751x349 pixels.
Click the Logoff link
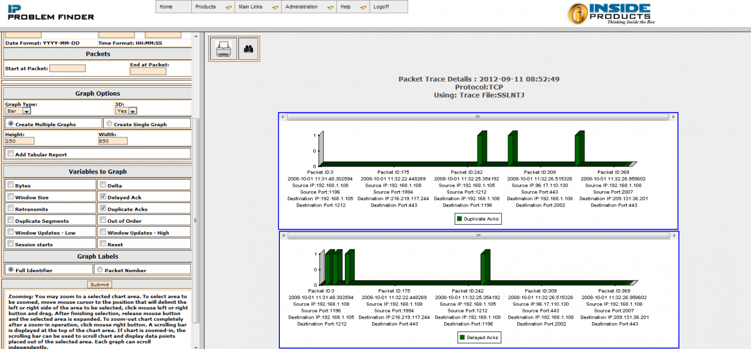(381, 7)
